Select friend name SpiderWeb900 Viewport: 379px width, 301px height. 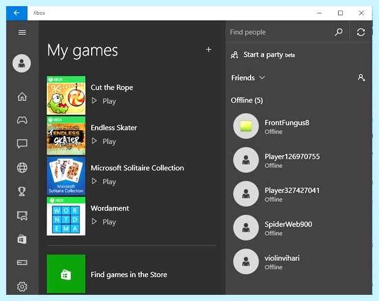pyautogui.click(x=289, y=224)
